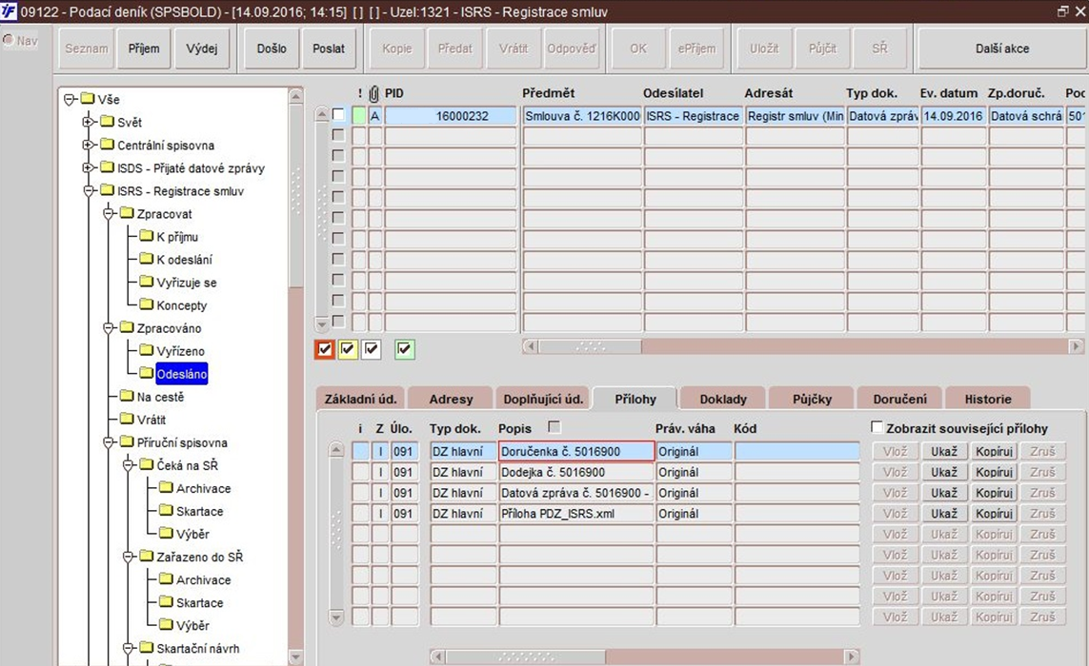The image size is (1089, 666).
Task: Select the K odeslání tree item
Action: click(184, 260)
